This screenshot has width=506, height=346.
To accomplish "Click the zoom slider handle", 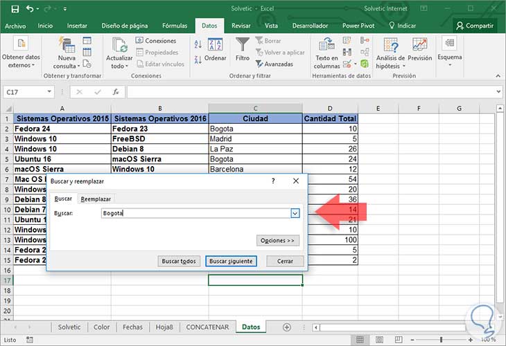I will coord(441,340).
